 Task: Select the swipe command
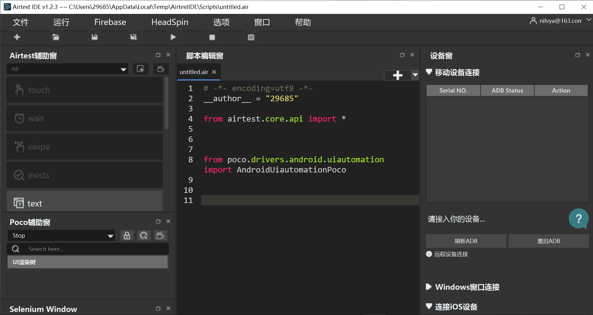(85, 147)
